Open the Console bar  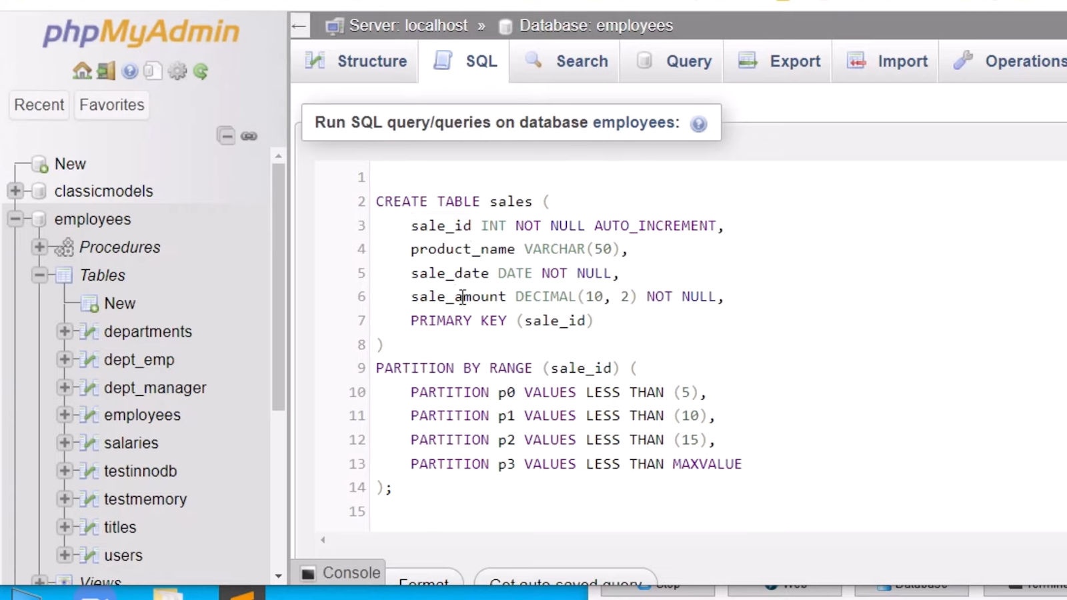point(339,573)
